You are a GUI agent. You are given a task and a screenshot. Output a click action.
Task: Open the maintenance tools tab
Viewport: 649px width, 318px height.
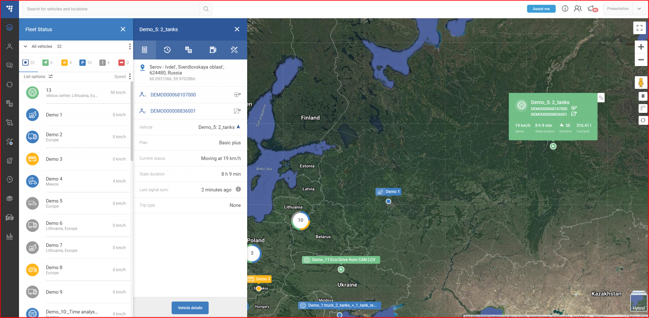coord(234,50)
